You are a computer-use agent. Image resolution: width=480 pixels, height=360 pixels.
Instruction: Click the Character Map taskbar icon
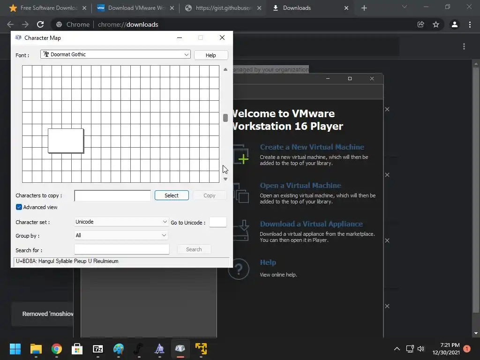tap(180, 349)
